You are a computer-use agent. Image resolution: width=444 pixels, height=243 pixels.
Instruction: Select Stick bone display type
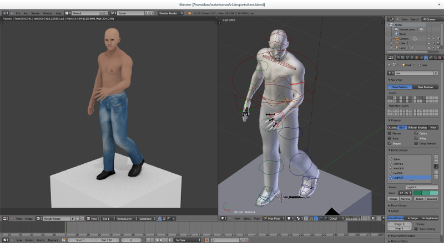click(x=402, y=127)
